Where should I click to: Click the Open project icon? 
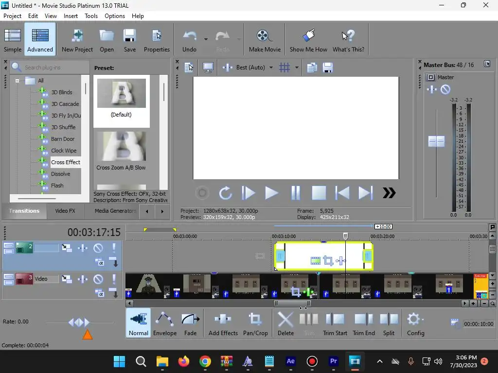[107, 40]
